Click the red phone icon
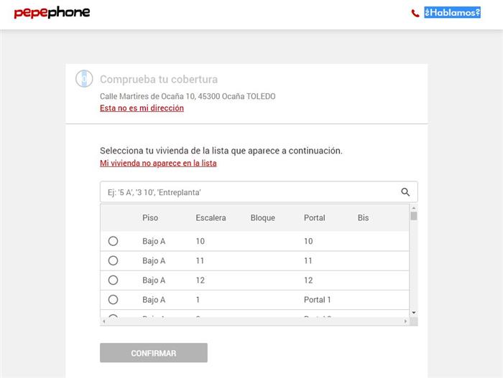This screenshot has height=378, width=503. (x=415, y=13)
